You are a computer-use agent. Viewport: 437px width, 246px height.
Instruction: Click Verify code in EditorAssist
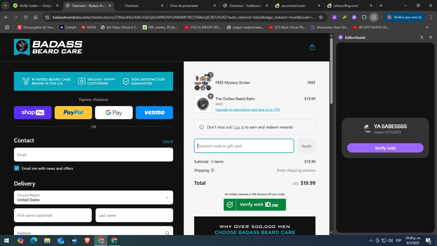pyautogui.click(x=385, y=148)
